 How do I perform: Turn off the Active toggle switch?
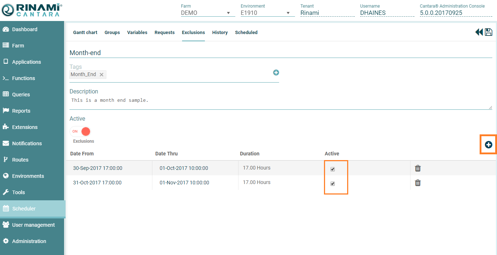click(x=80, y=131)
